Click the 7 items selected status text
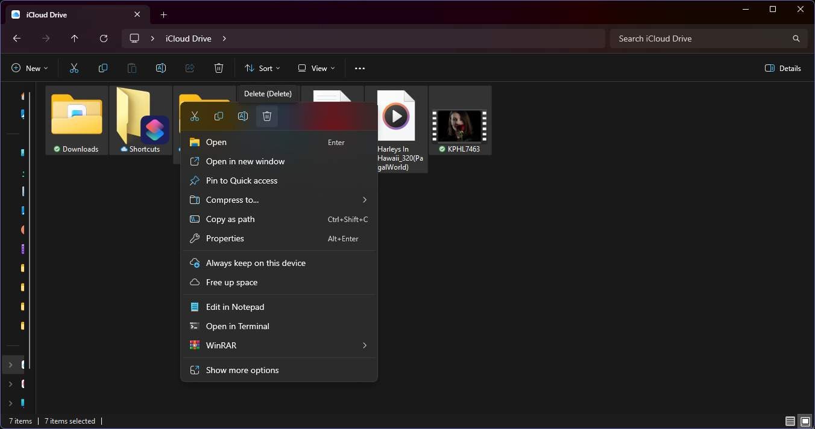The width and height of the screenshot is (815, 429). [70, 421]
